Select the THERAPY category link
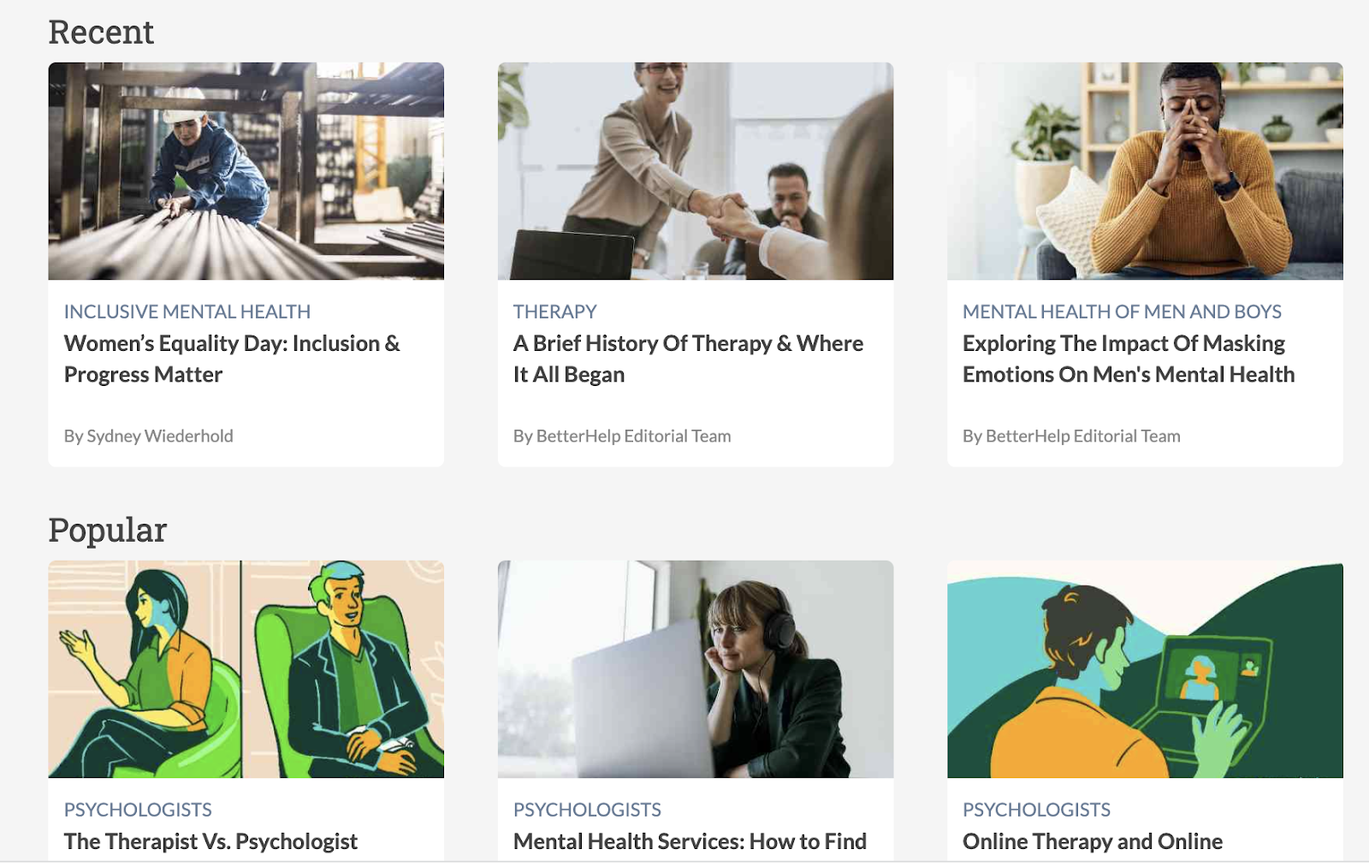The height and width of the screenshot is (867, 1369). click(555, 312)
